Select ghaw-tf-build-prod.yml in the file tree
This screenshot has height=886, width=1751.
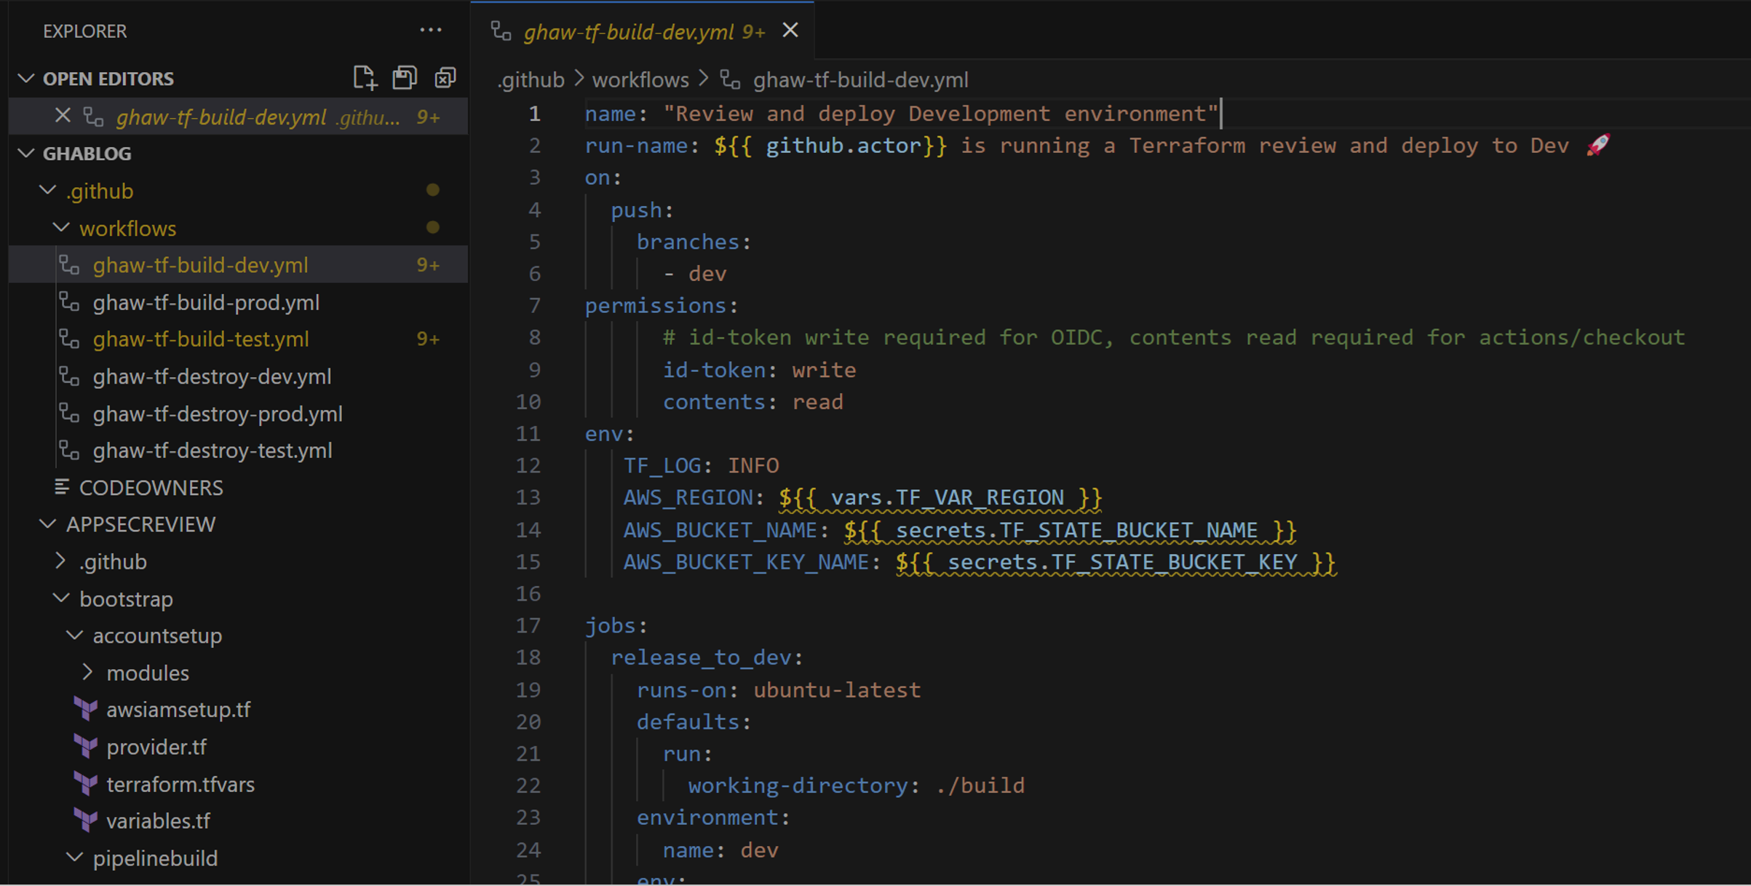click(x=207, y=301)
